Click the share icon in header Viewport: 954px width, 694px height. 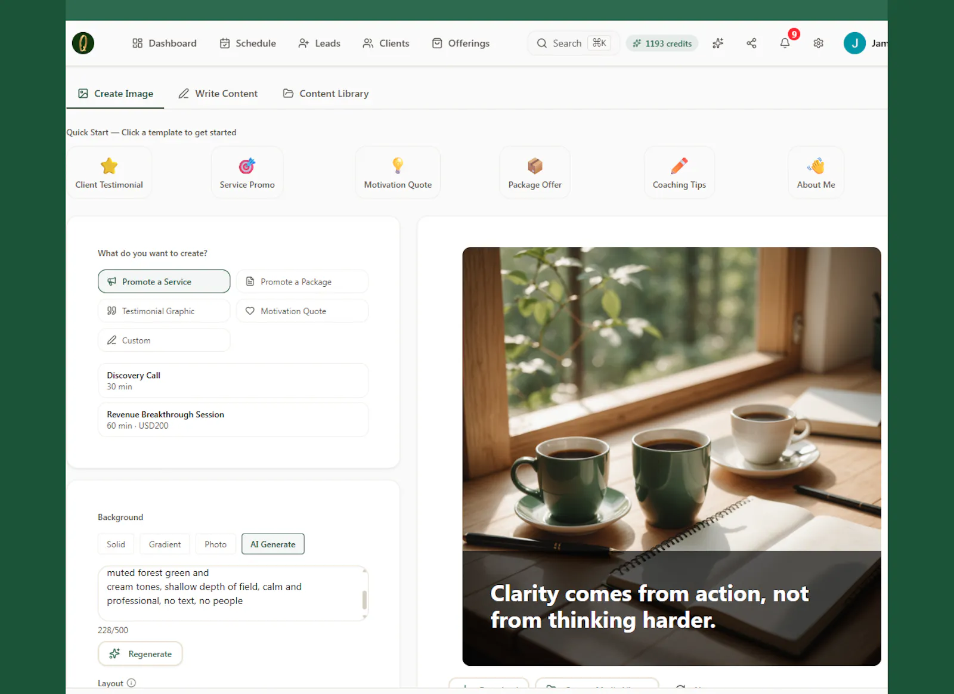(x=751, y=43)
